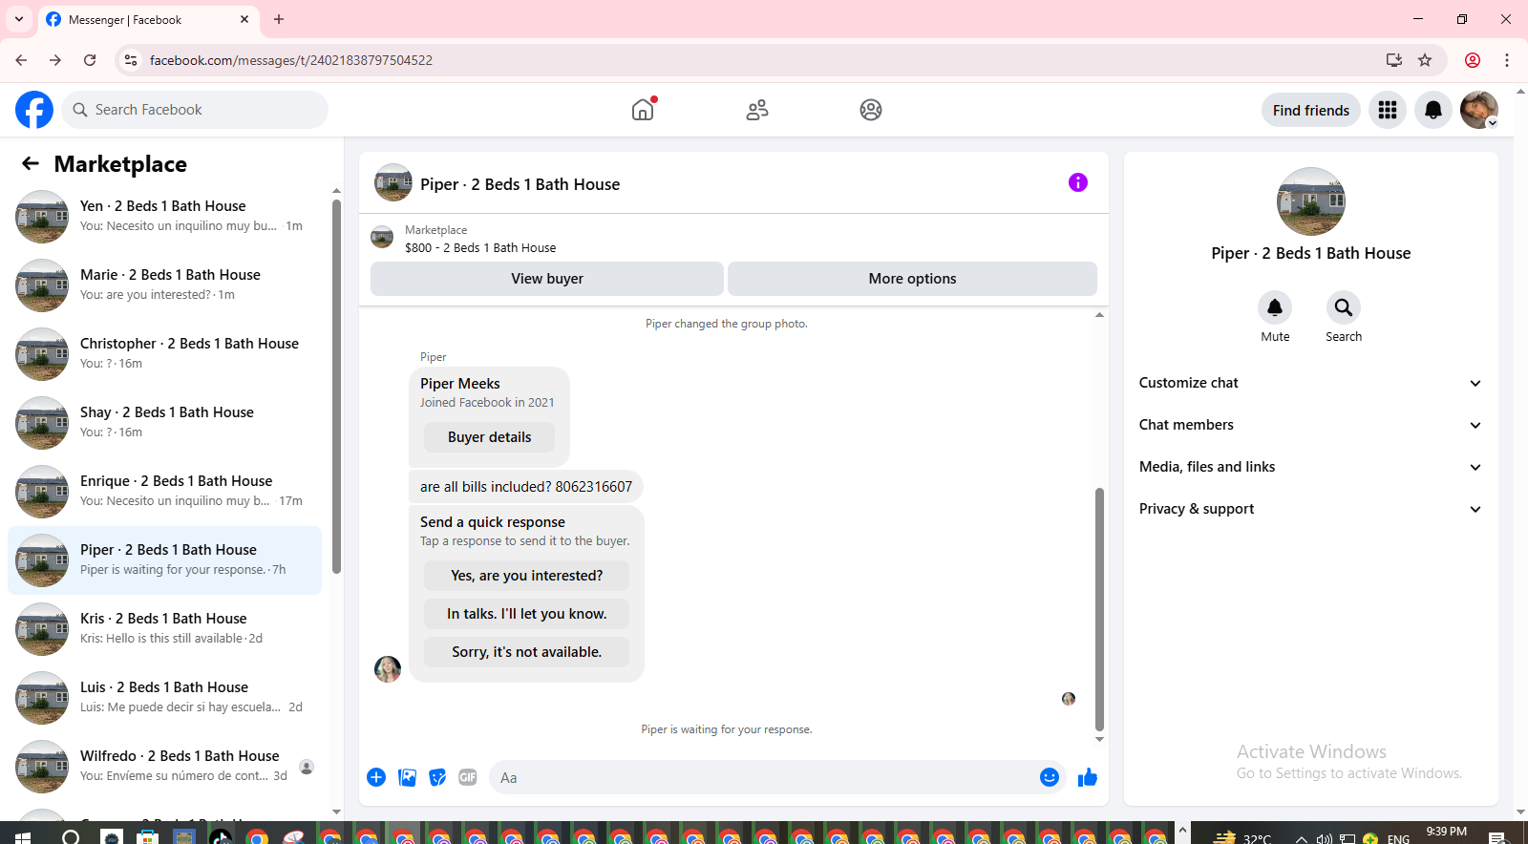This screenshot has height=844, width=1528.
Task: Open Kris · 2 Beds 1 Bath House chat
Action: pos(164,629)
